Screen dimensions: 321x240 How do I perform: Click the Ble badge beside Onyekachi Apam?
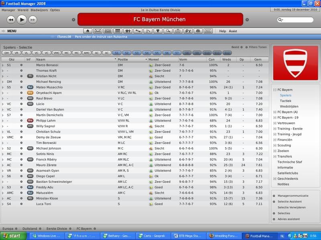pyautogui.click(x=30, y=93)
